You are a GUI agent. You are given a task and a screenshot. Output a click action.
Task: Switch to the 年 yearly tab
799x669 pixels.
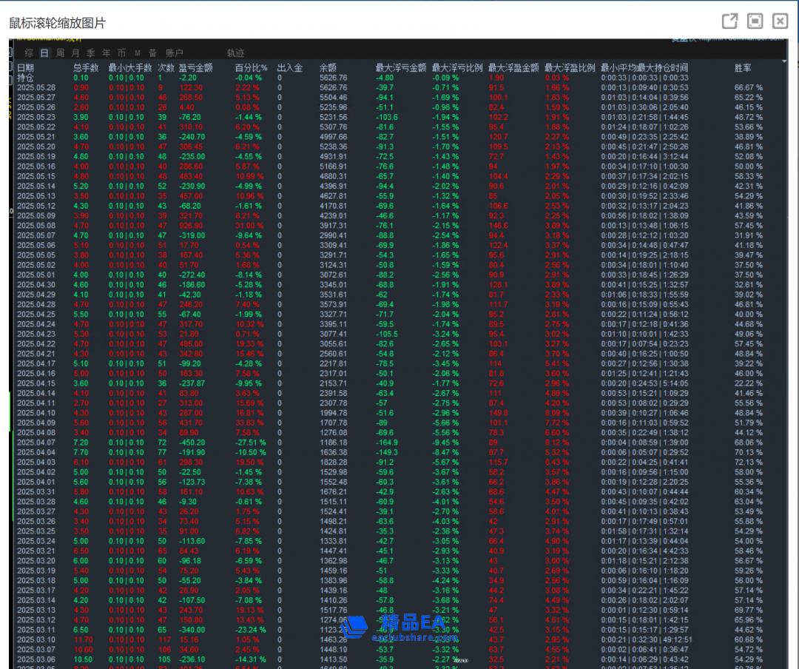[x=107, y=53]
